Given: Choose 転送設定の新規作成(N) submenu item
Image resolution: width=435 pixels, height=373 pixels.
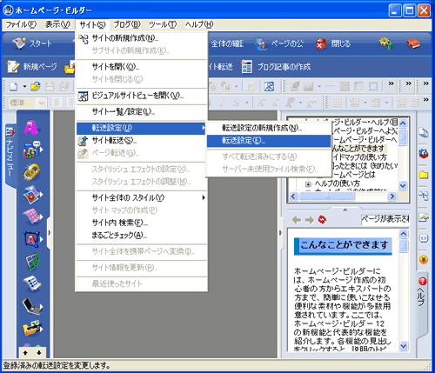Looking at the screenshot, I should (269, 128).
